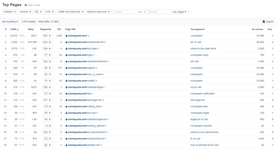Click the 1,488 referring domains link

59,36
